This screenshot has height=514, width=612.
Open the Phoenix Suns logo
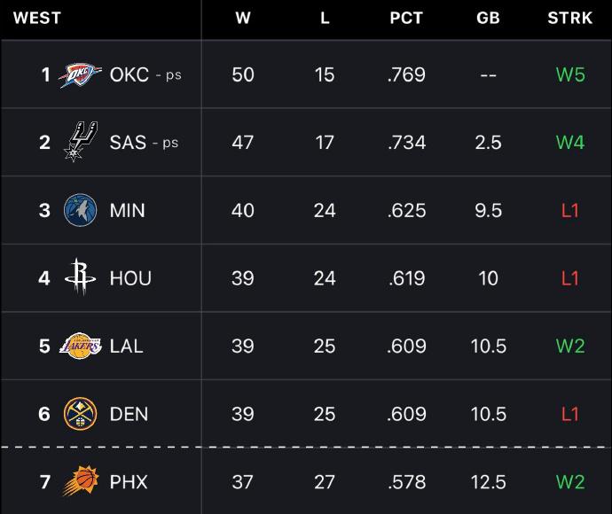pos(81,482)
